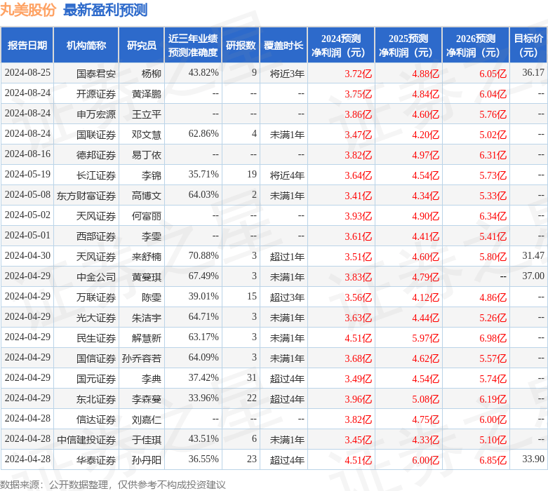Click target price 37.00
548x491 pixels.
click(x=533, y=276)
